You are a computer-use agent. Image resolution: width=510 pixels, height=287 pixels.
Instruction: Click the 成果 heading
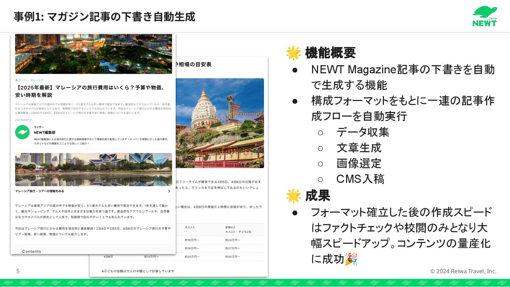click(x=317, y=196)
